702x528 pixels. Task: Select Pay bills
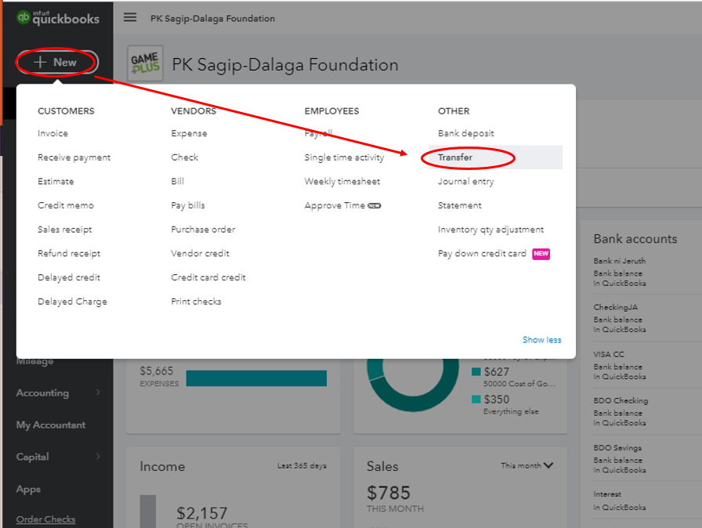click(x=187, y=205)
